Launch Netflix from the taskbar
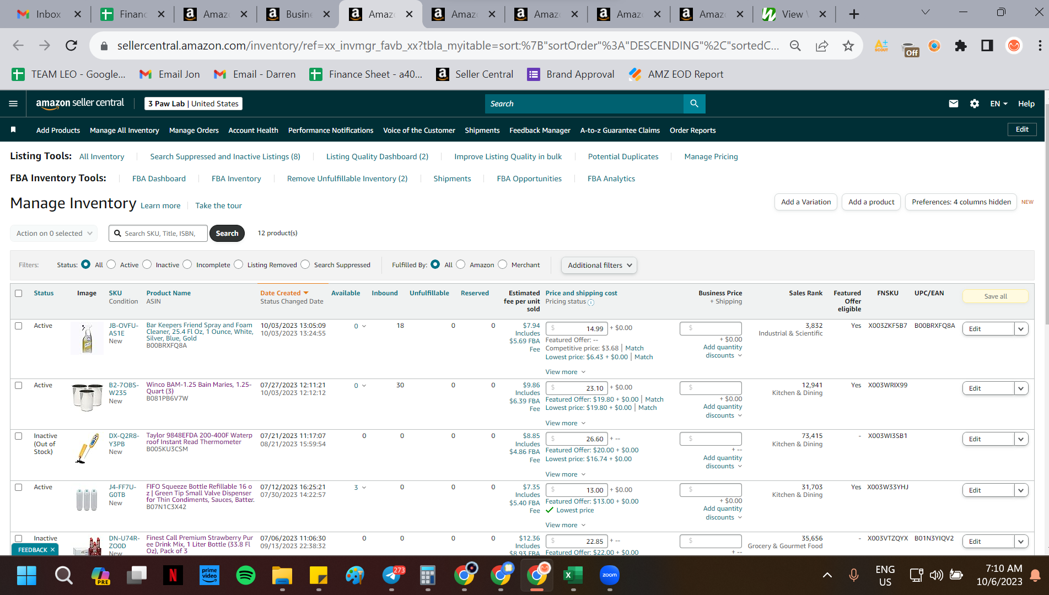Viewport: 1049px width, 595px height. [x=173, y=576]
